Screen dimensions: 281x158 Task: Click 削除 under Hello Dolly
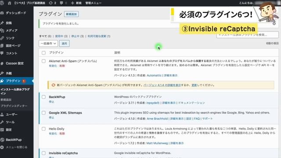point(62,133)
